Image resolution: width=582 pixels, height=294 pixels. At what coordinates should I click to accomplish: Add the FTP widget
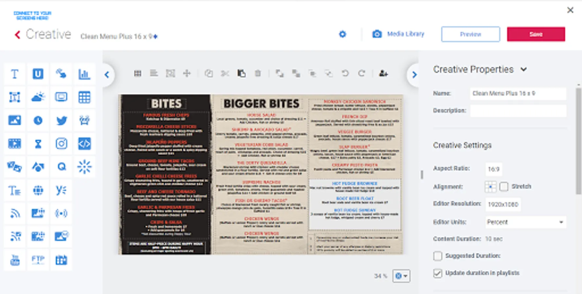coord(38,260)
